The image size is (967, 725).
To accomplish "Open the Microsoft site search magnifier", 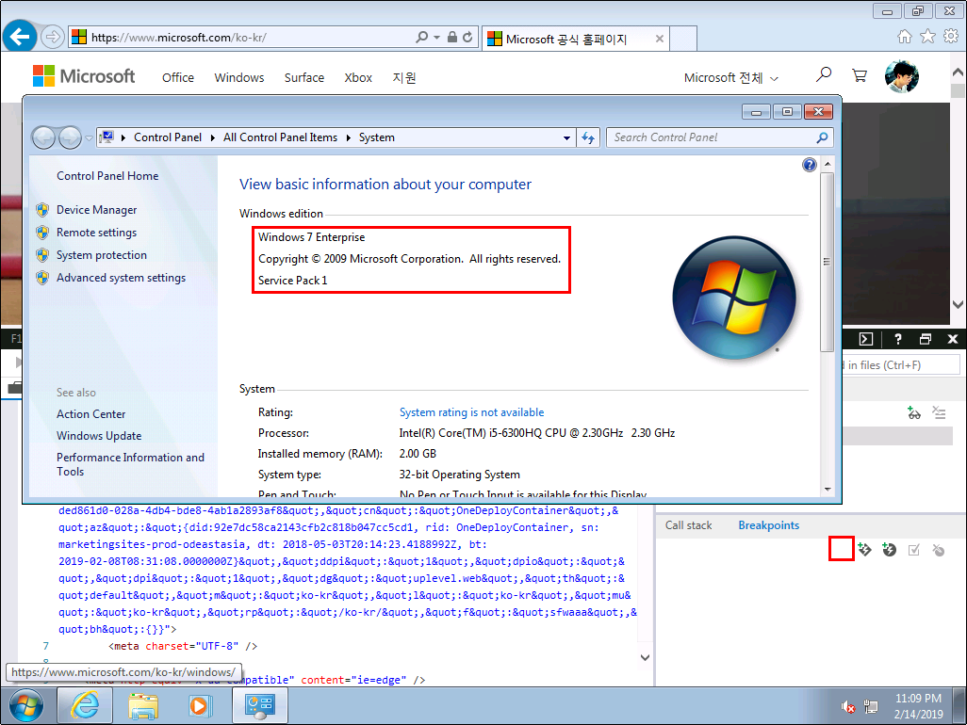I will [x=824, y=75].
